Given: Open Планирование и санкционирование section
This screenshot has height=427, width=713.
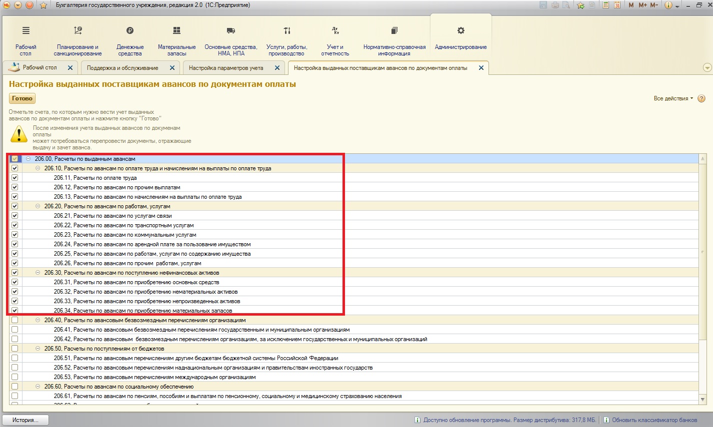Looking at the screenshot, I should point(77,41).
